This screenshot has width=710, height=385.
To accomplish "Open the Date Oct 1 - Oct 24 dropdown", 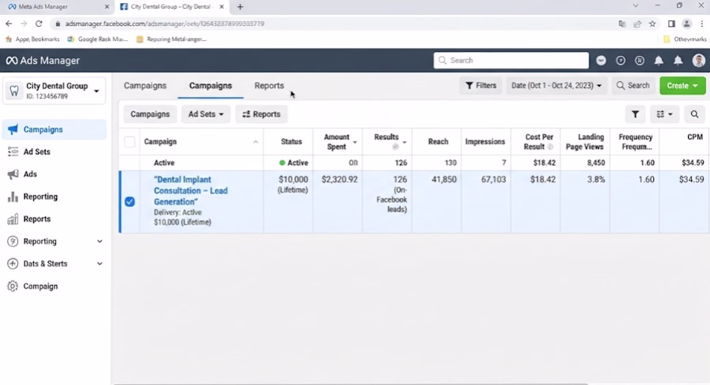I will (556, 85).
